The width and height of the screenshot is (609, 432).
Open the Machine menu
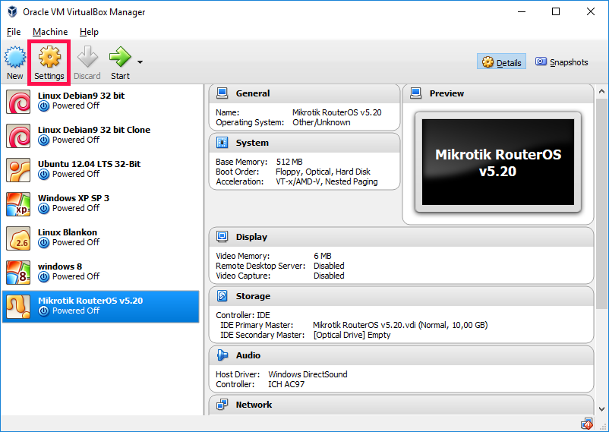tap(50, 32)
